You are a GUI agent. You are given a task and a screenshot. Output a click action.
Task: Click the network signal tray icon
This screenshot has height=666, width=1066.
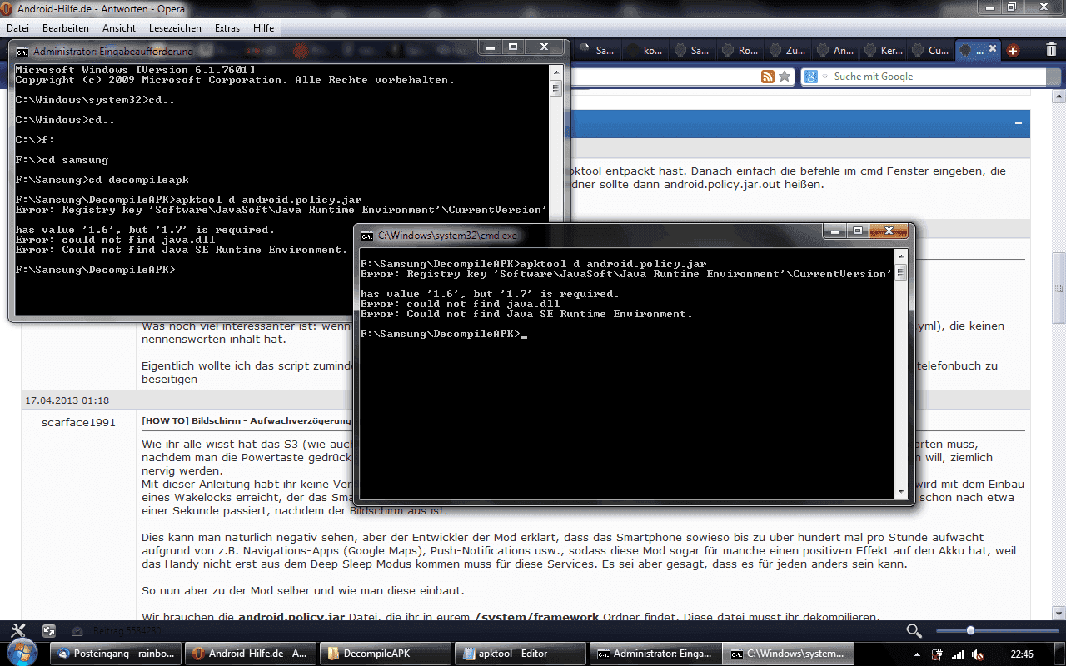coord(958,654)
